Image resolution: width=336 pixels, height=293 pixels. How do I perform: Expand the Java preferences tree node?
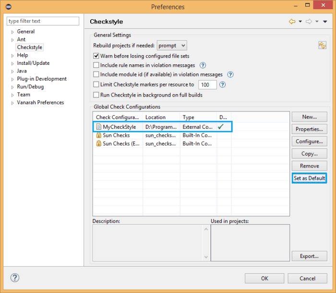(12, 72)
